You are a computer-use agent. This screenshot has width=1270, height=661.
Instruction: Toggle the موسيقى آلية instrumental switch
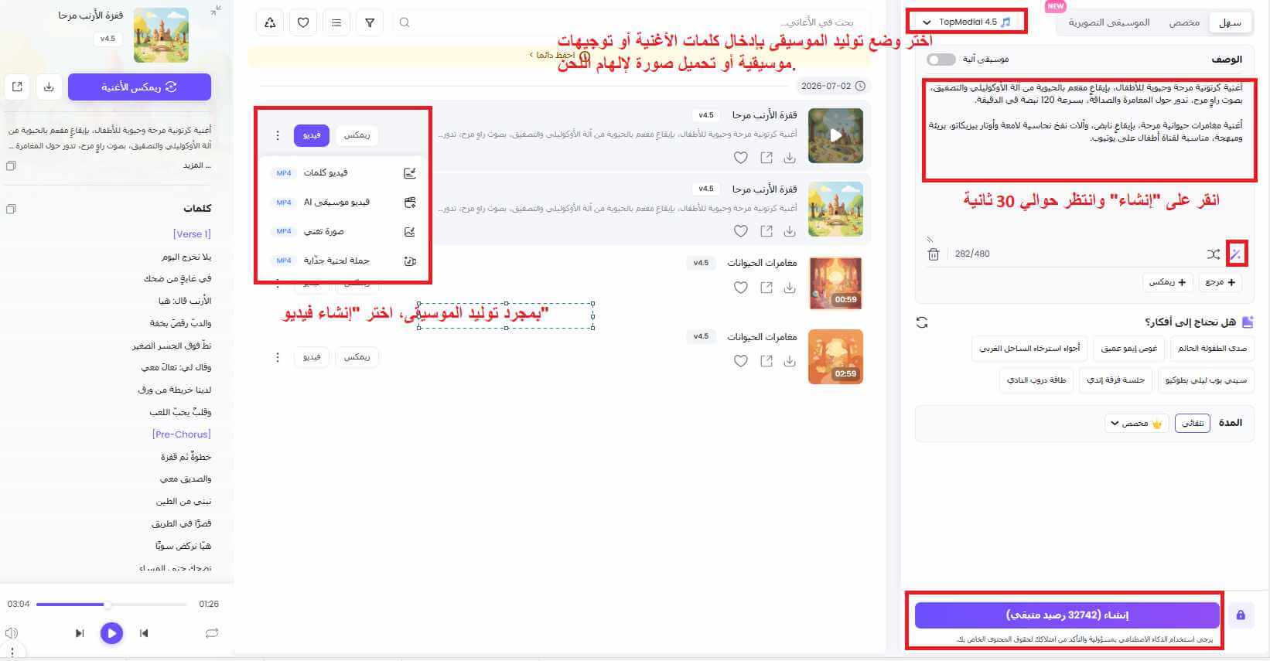click(x=941, y=60)
